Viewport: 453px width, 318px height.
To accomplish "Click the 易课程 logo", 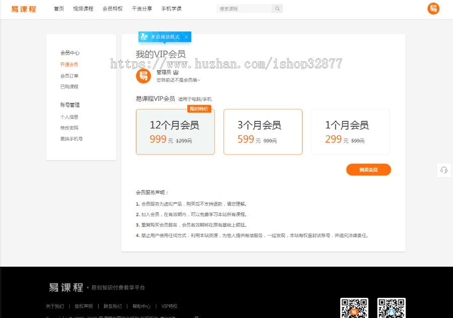I will (23, 9).
